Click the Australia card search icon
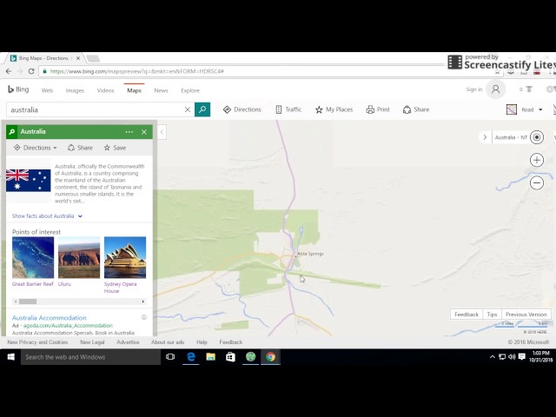 11,132
